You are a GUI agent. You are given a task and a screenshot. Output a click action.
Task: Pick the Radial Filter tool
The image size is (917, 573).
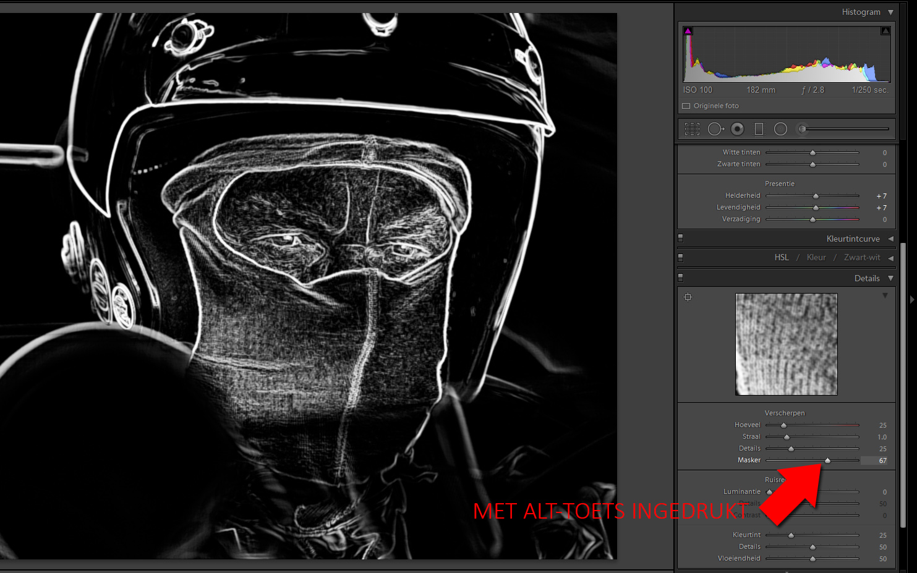pos(781,129)
